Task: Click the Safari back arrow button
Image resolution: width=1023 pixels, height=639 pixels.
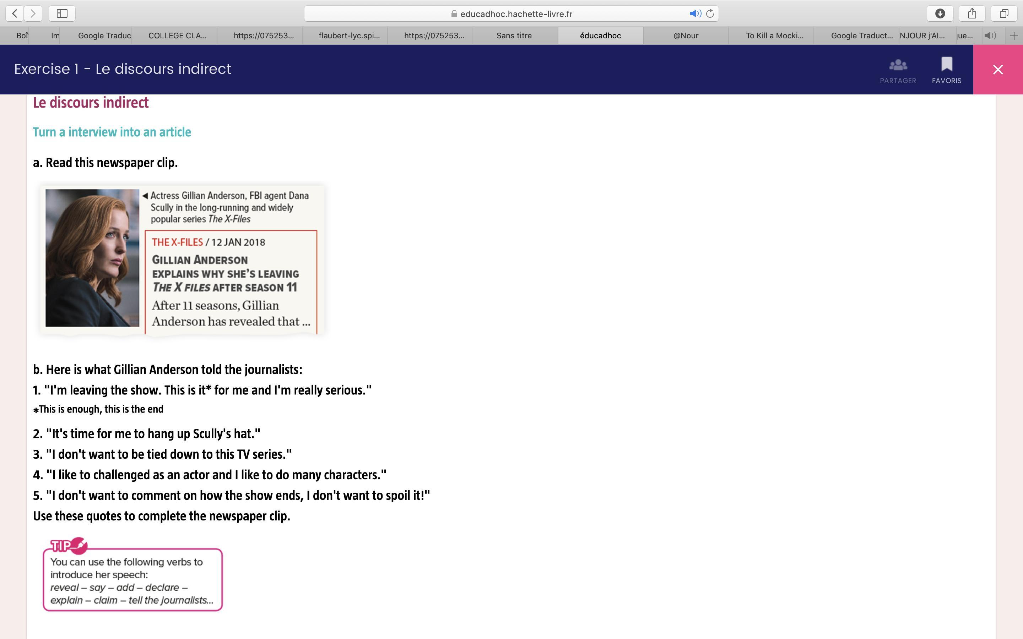Action: (15, 13)
